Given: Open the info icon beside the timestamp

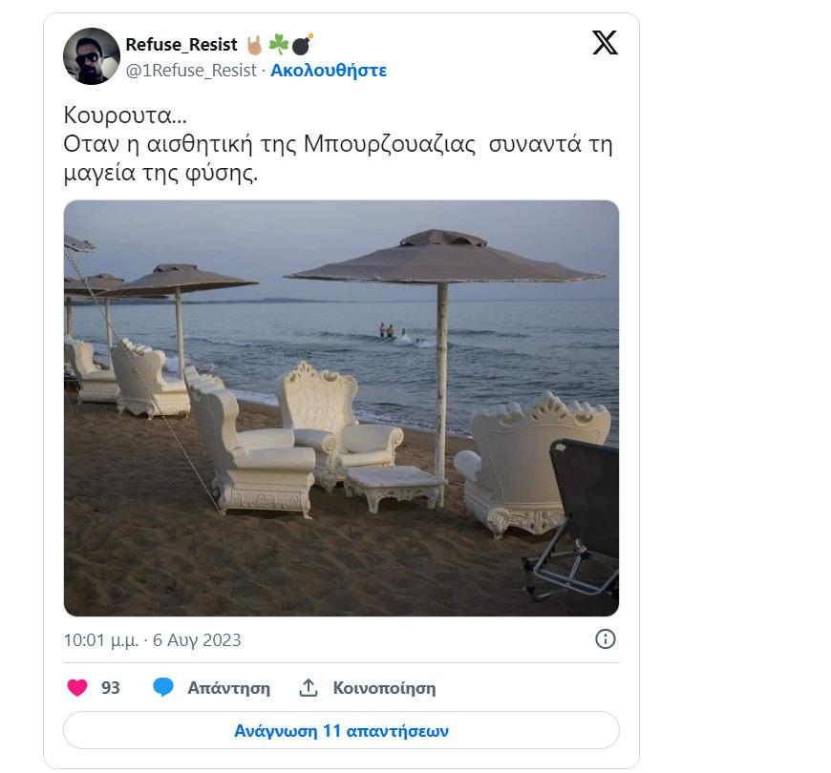Looking at the screenshot, I should [606, 639].
